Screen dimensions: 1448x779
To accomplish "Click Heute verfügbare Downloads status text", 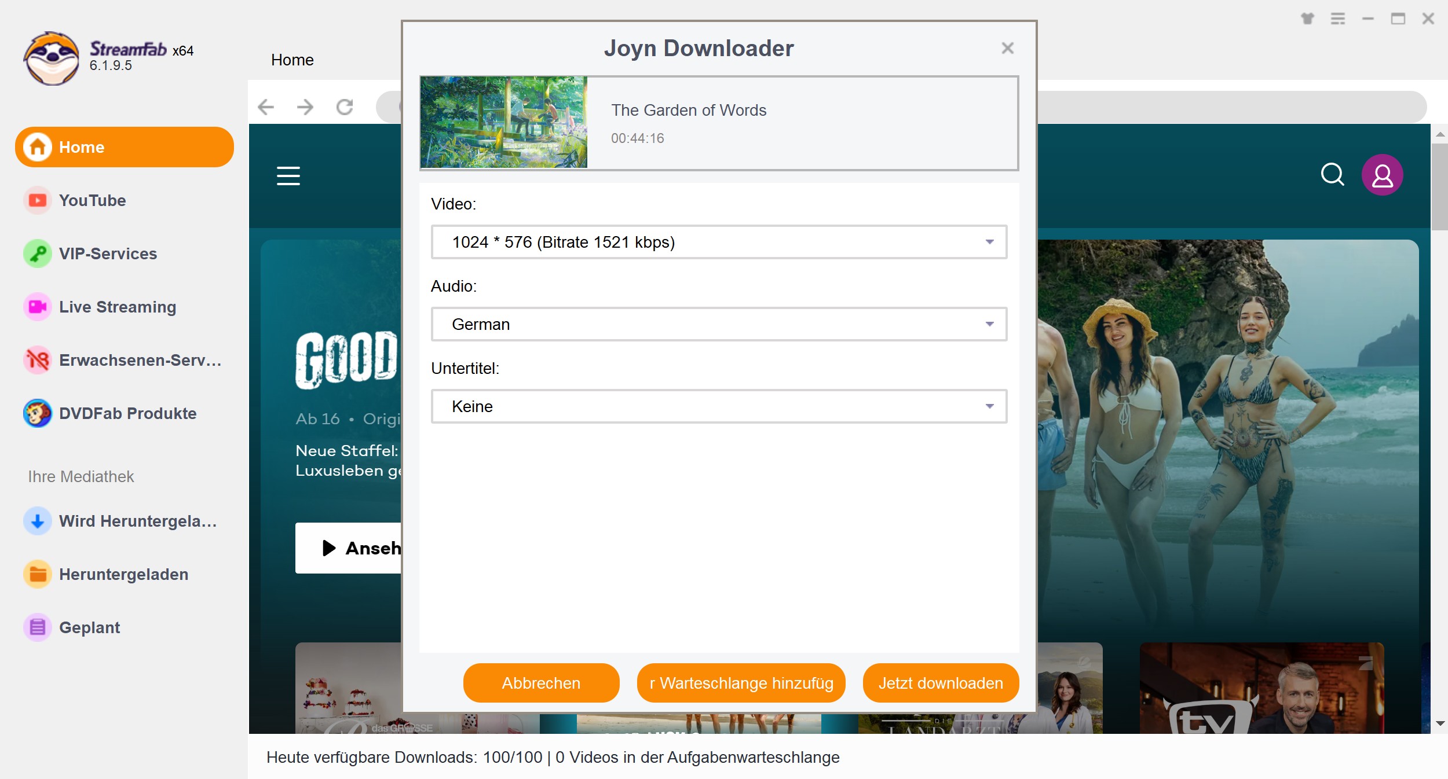I will (553, 757).
